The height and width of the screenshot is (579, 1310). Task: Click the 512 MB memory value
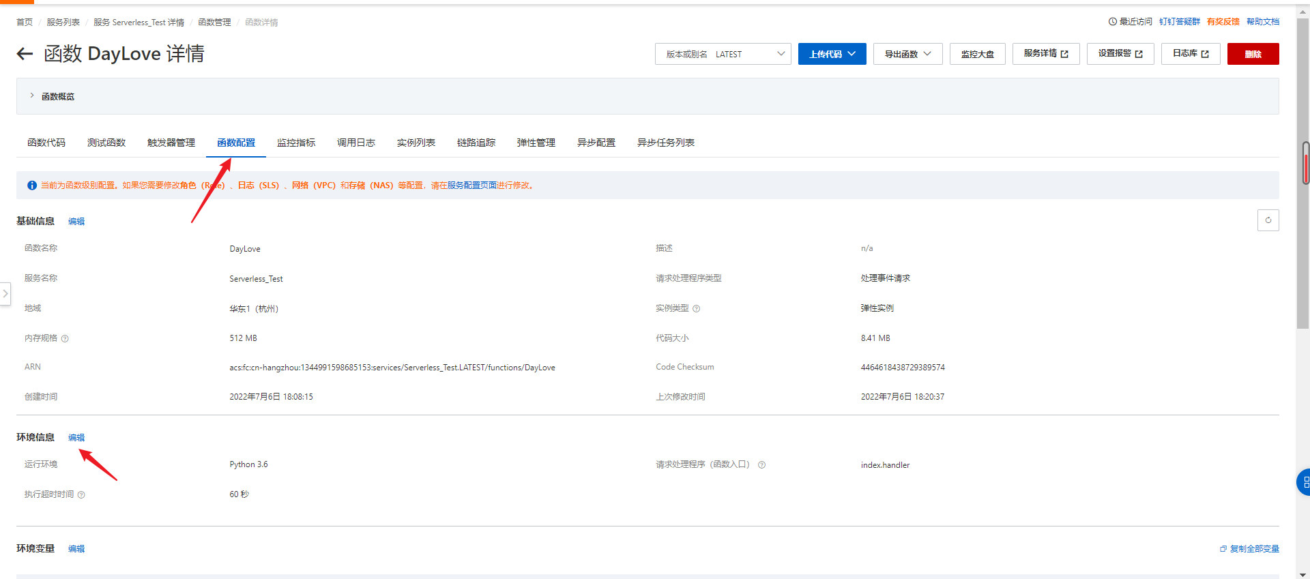(x=243, y=338)
